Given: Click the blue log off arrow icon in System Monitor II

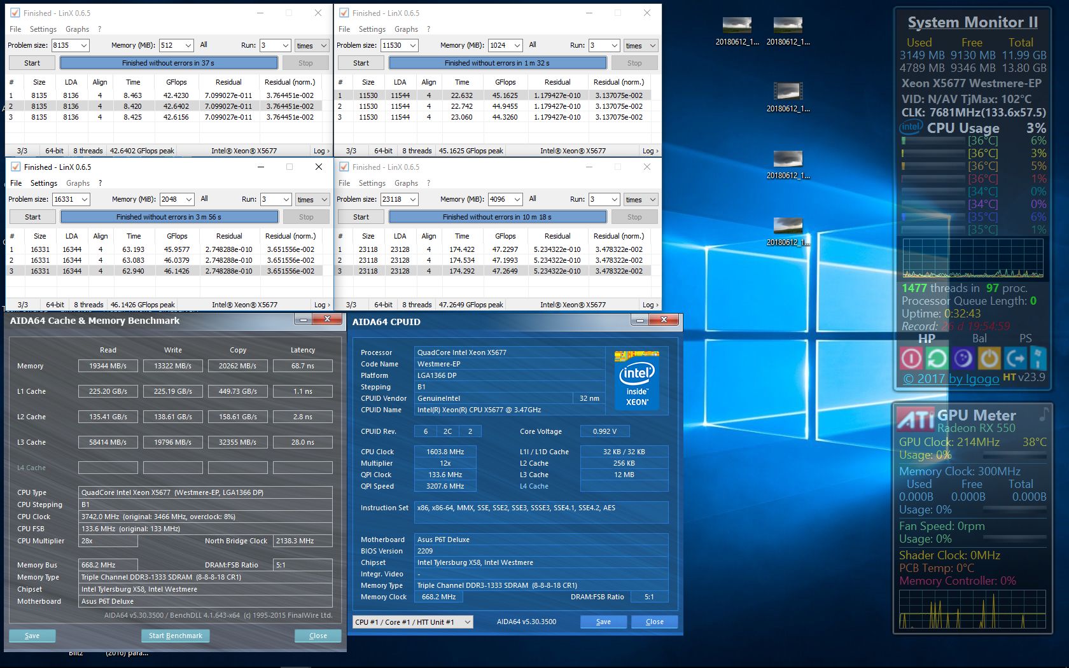Looking at the screenshot, I should pos(1015,359).
